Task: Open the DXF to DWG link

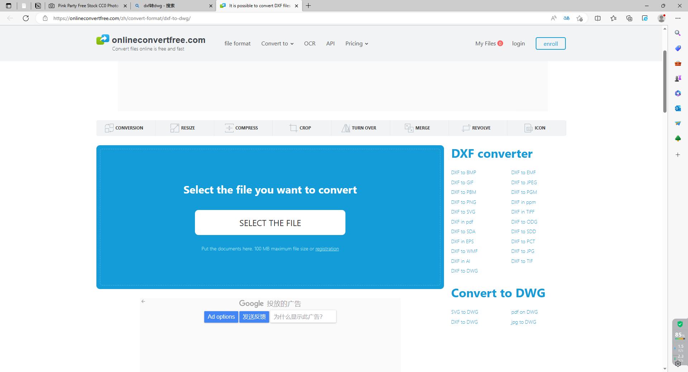Action: [464, 271]
